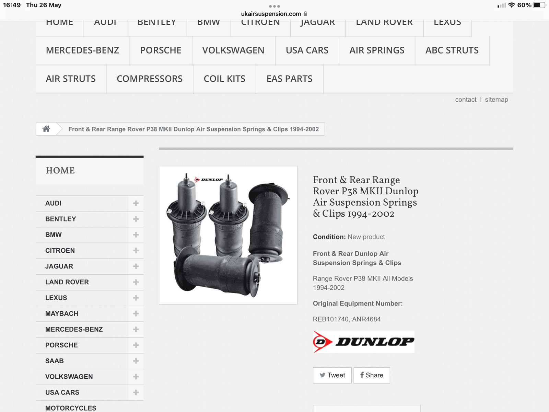Click 'Condition: New product' text
This screenshot has width=549, height=412.
[349, 237]
